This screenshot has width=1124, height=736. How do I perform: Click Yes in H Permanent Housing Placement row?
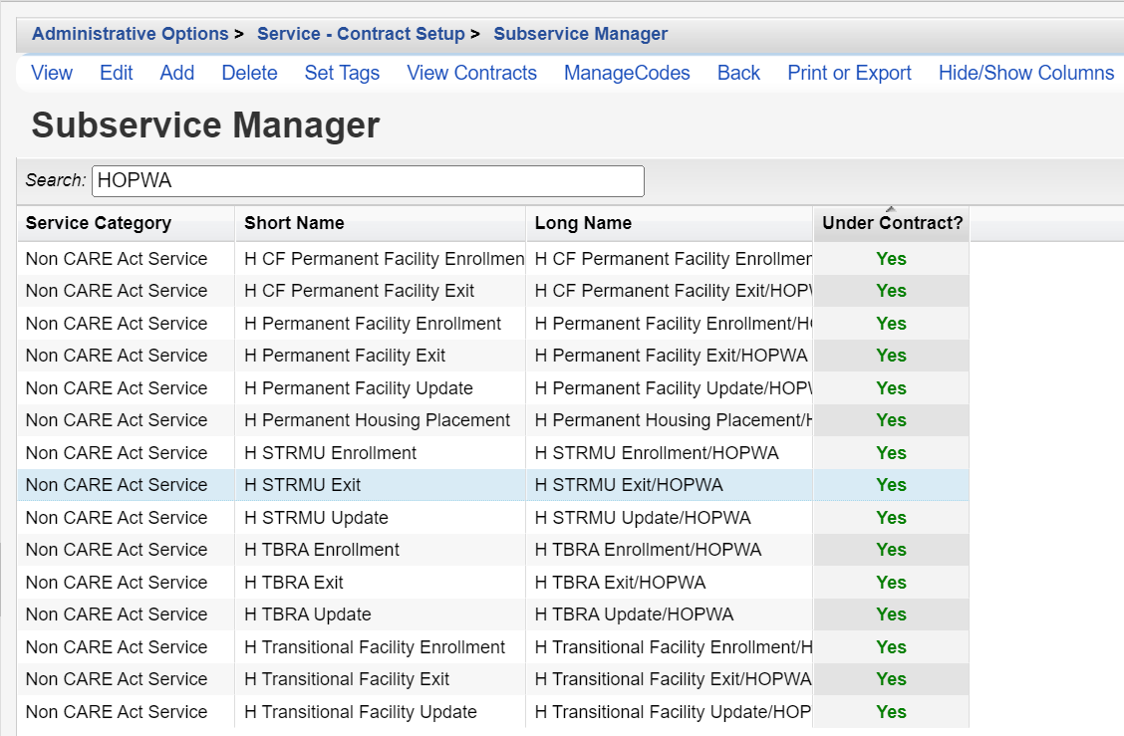[891, 420]
